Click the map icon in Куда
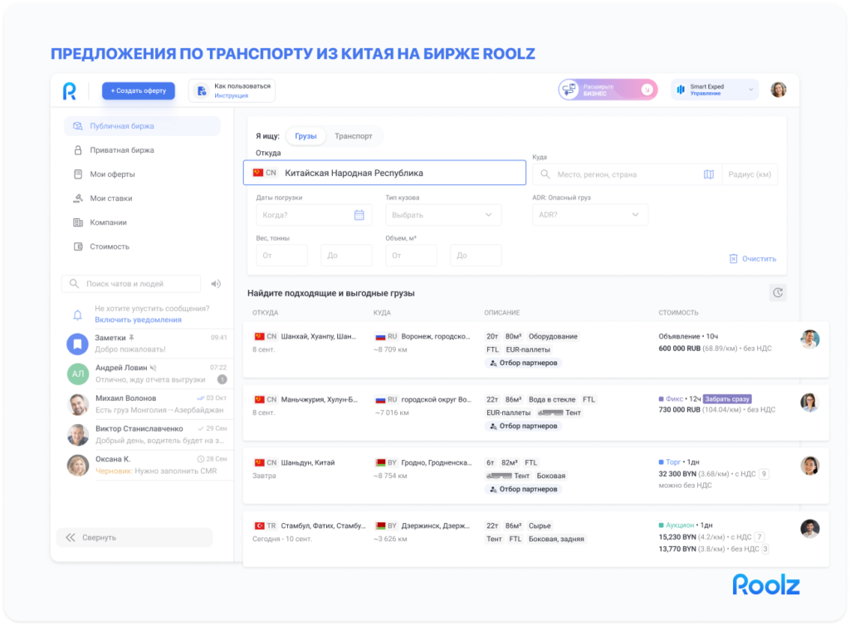 pyautogui.click(x=709, y=174)
